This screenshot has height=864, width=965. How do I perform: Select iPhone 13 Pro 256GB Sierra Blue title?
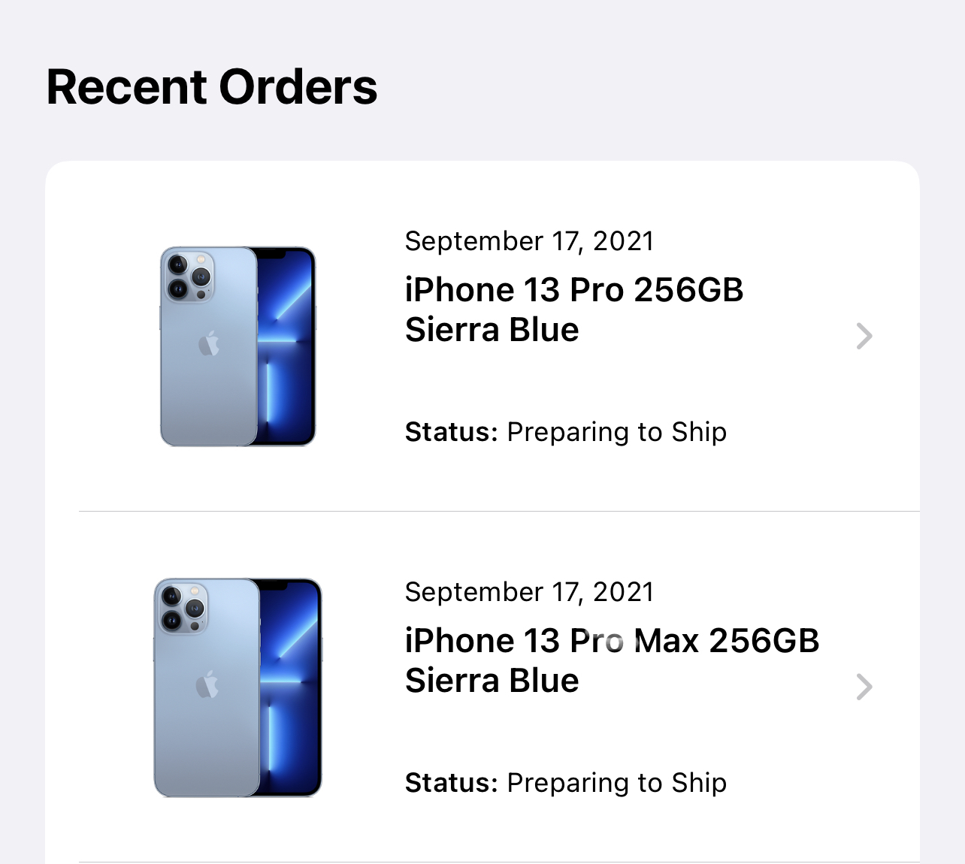[x=574, y=310]
